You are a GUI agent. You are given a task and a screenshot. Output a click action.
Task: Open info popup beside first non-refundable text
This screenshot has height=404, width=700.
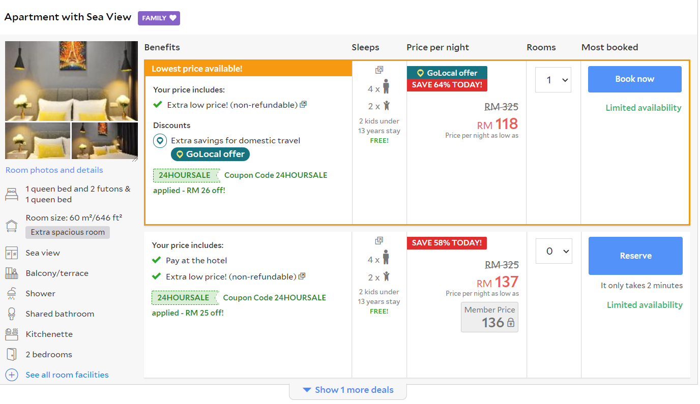coord(303,105)
